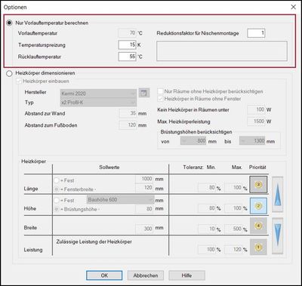Click Leistung minimum tolerance 100 field
302x286 pixels.
point(207,250)
